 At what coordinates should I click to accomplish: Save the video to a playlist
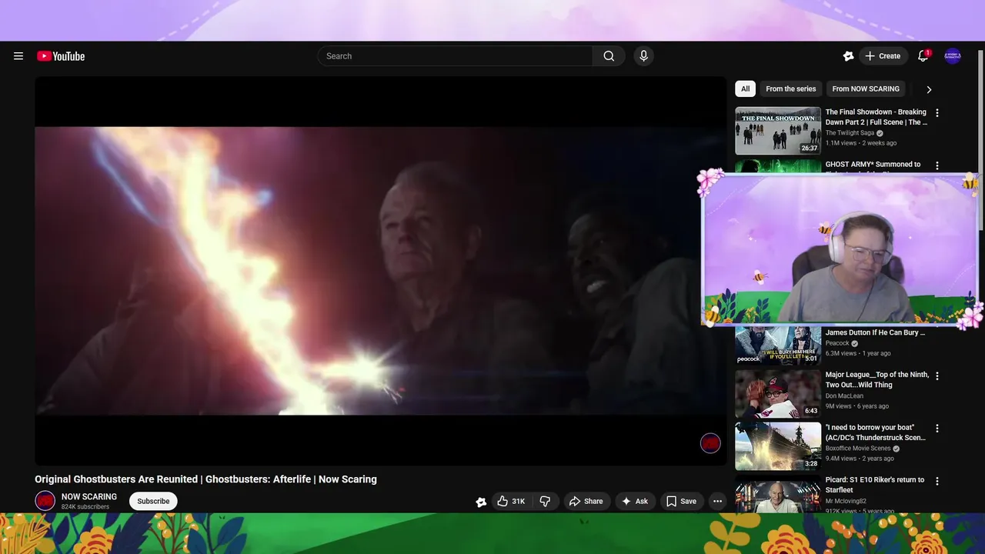(681, 501)
